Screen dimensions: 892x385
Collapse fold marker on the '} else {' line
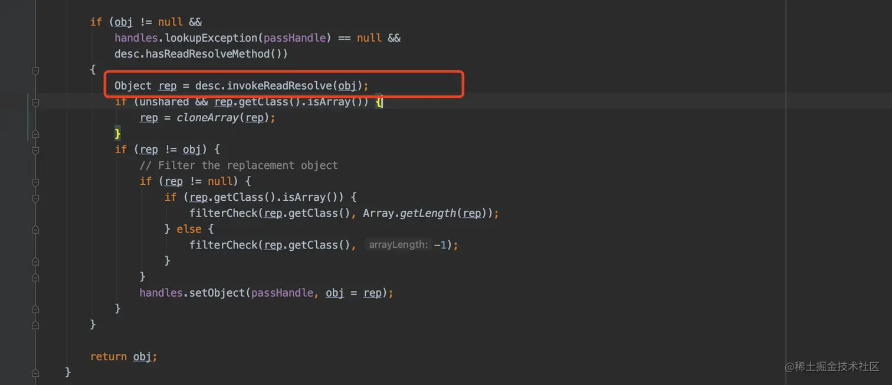35,230
